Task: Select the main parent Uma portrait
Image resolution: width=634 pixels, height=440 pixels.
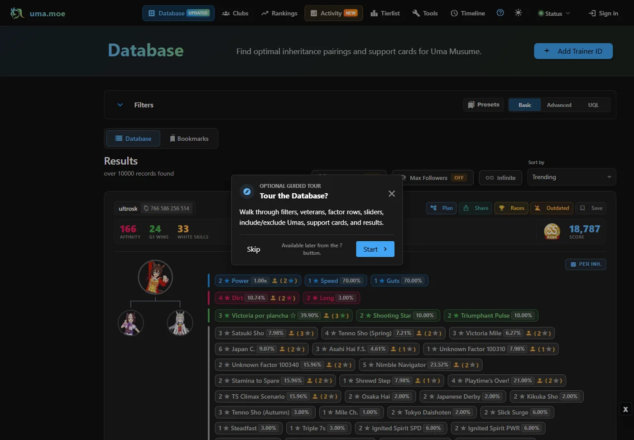Action: click(x=155, y=277)
